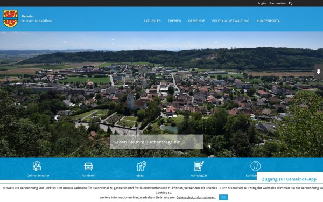The image size is (323, 202).
Task: Click the Kundenportal user profile icon
Action: (x=255, y=166)
